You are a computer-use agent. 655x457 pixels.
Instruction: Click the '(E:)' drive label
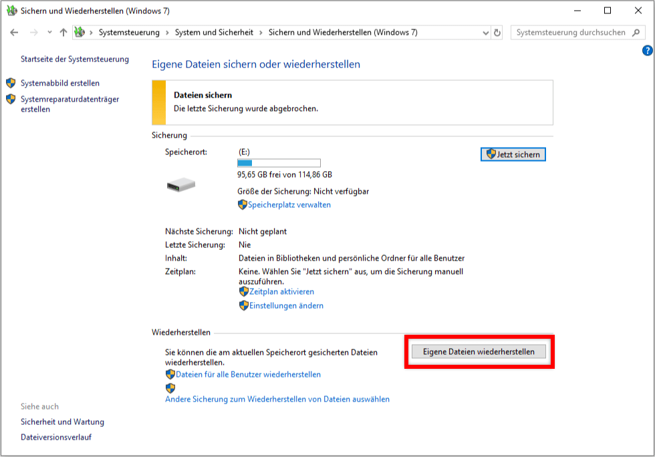pyautogui.click(x=244, y=152)
